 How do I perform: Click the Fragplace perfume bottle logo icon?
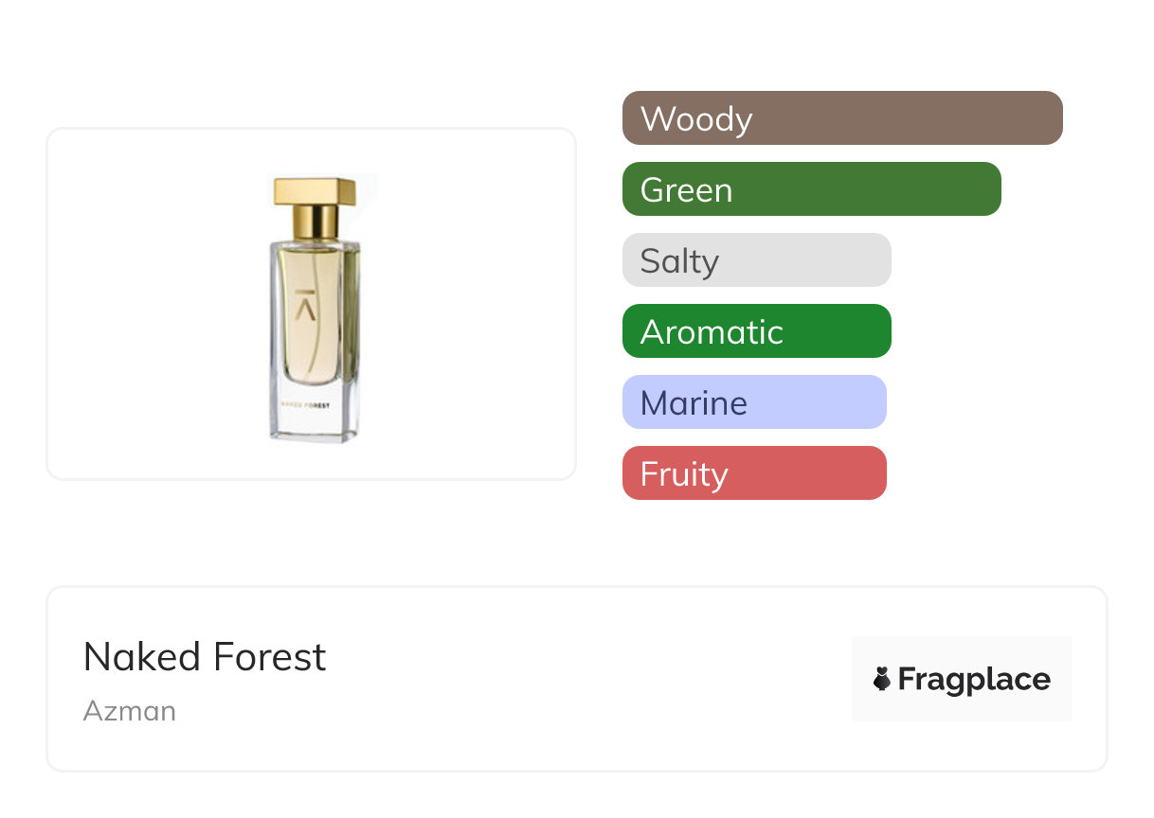pos(882,679)
